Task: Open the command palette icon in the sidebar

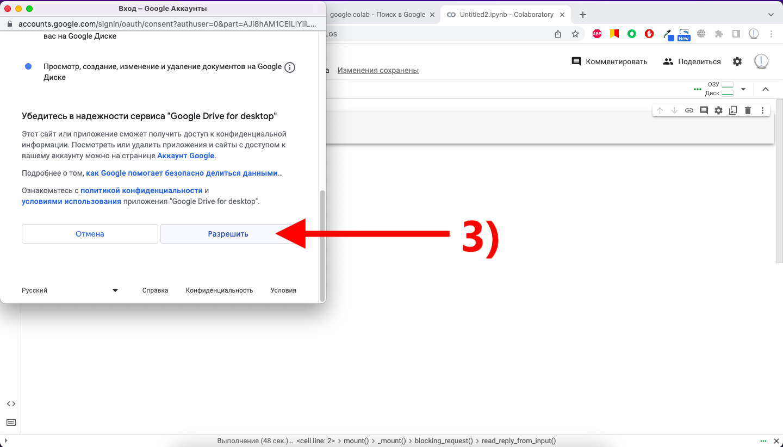Action: [11, 423]
